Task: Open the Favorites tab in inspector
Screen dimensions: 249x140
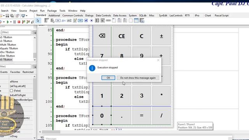Action: pos(15,72)
